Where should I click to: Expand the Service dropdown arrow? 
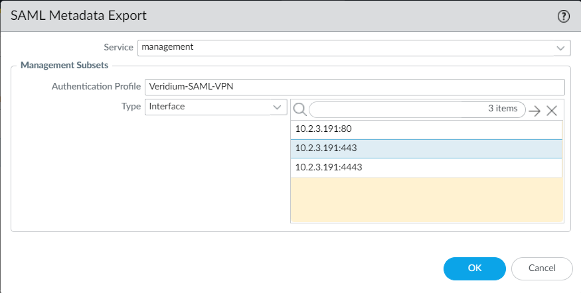[x=561, y=48]
